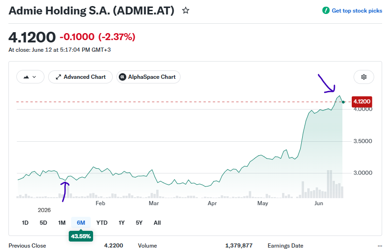Screen dimensions: 384x249
Task: Click the 3.5000 y-axis label
Action: click(362, 141)
